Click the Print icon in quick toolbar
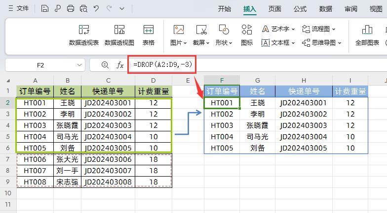 [71, 9]
